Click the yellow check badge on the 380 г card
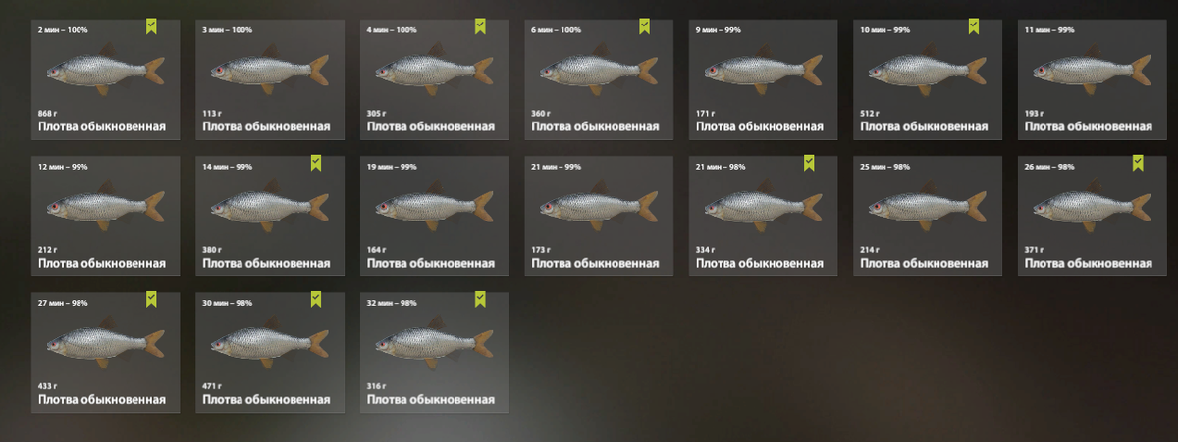The image size is (1178, 442). 316,164
